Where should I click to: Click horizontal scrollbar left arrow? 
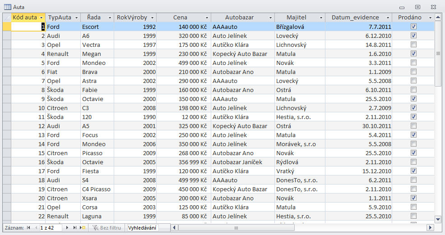pyautogui.click(x=175, y=228)
